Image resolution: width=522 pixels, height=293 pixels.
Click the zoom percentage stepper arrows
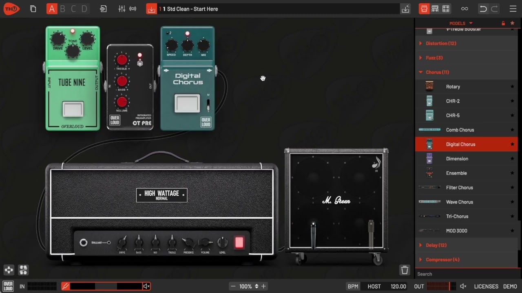coord(257,286)
